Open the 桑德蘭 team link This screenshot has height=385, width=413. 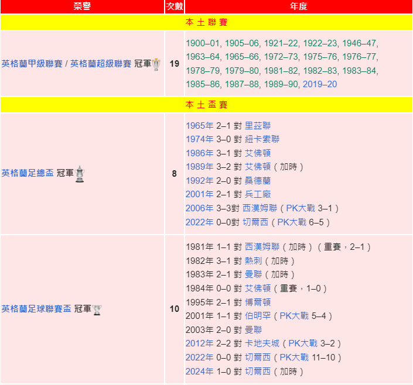(258, 181)
